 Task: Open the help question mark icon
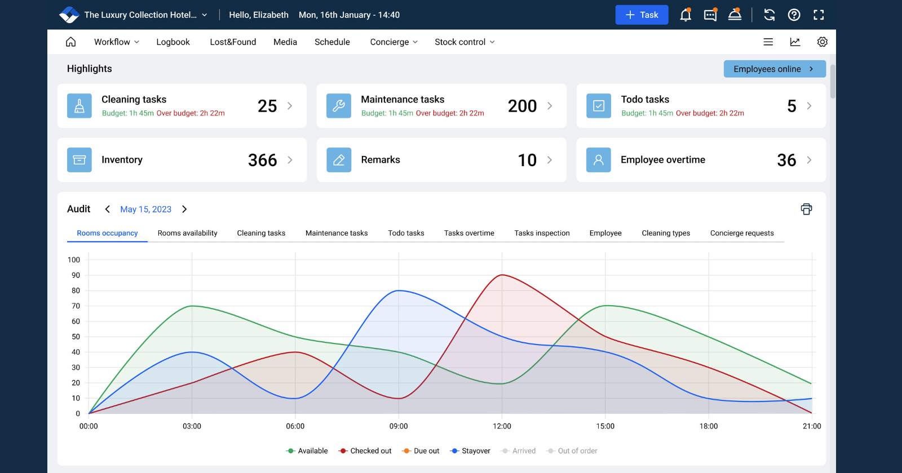coord(794,15)
